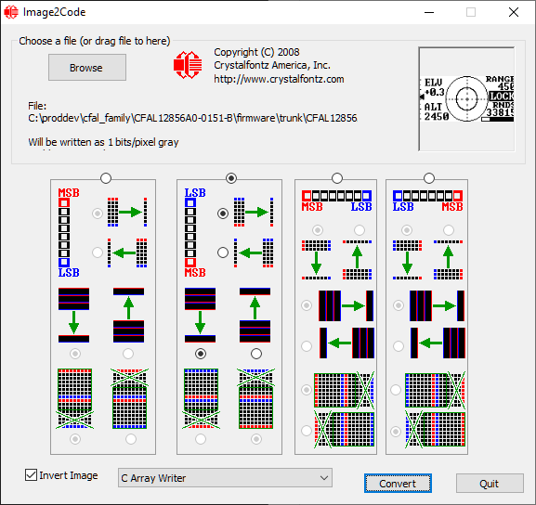The height and width of the screenshot is (505, 536).
Task: Click right-to-left band arrow diagram in LSB-left panel
Action: (x=438, y=343)
